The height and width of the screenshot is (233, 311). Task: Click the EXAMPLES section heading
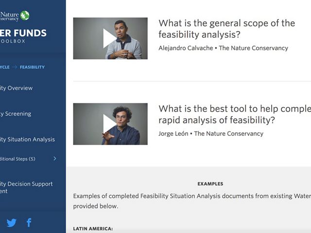tap(210, 184)
